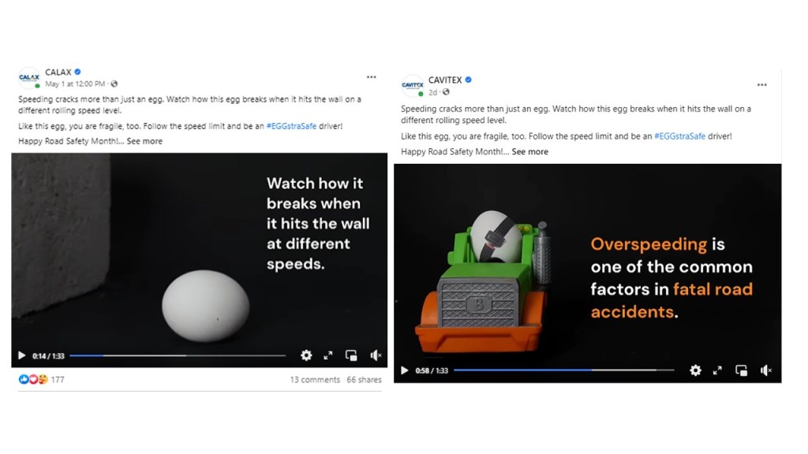This screenshot has height=454, width=808.
Task: Open #EGGstraSafe hashtag in CAVITEX post
Action: click(679, 136)
